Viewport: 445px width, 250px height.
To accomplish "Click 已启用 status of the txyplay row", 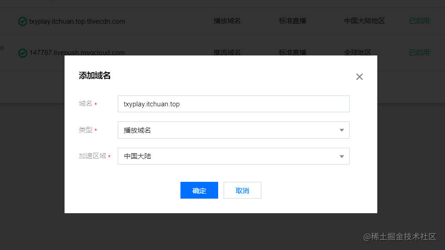I will pos(419,21).
